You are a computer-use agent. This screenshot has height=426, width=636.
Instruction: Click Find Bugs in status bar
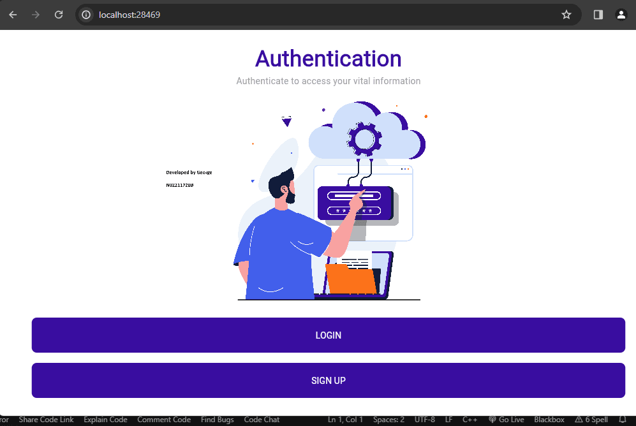click(x=217, y=420)
